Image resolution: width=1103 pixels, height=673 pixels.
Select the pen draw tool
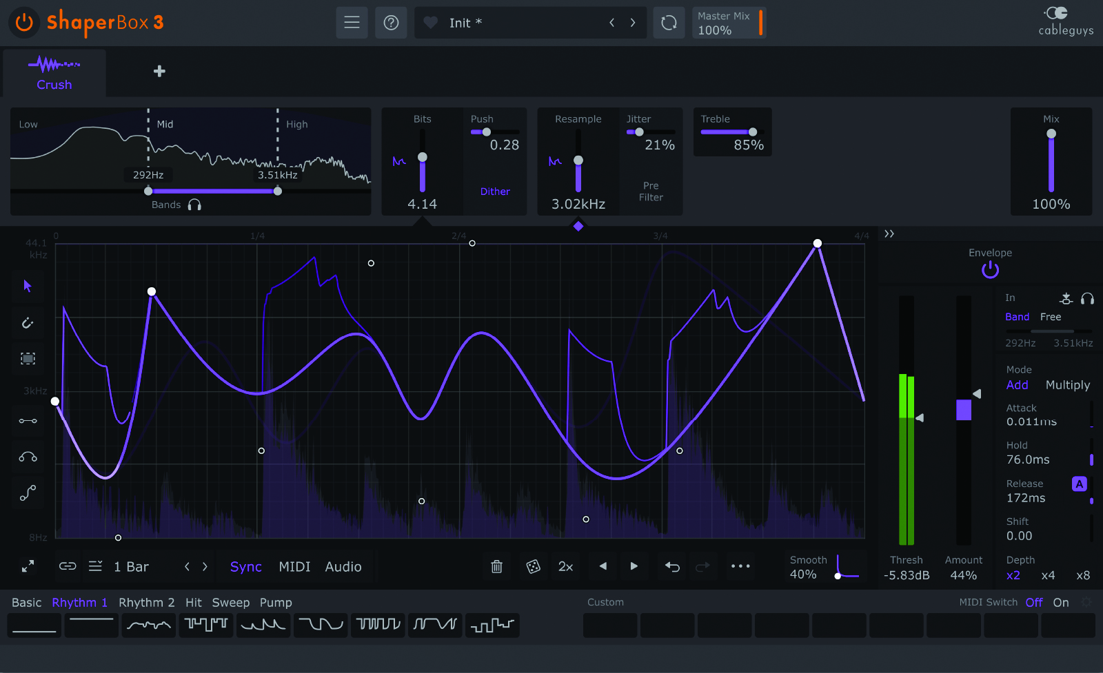tap(28, 322)
